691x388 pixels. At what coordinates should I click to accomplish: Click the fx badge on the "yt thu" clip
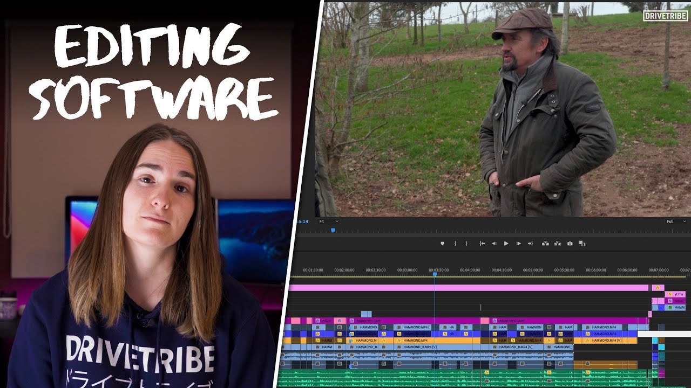[x=670, y=294]
